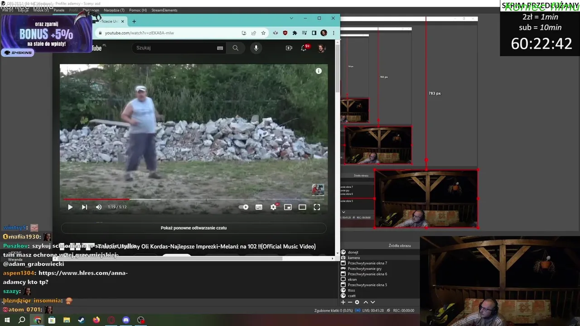This screenshot has width=580, height=326.
Task: Open YouTube player settings gear
Action: (274, 207)
